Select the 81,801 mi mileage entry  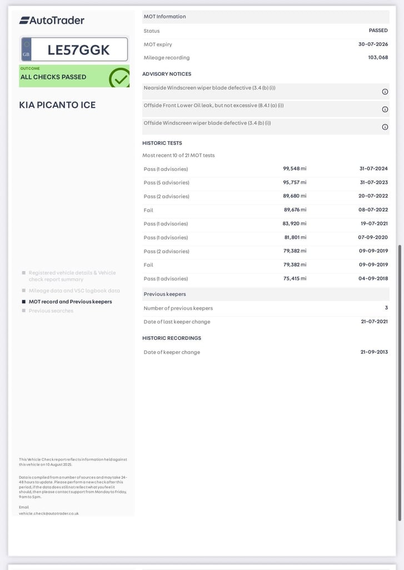click(295, 237)
